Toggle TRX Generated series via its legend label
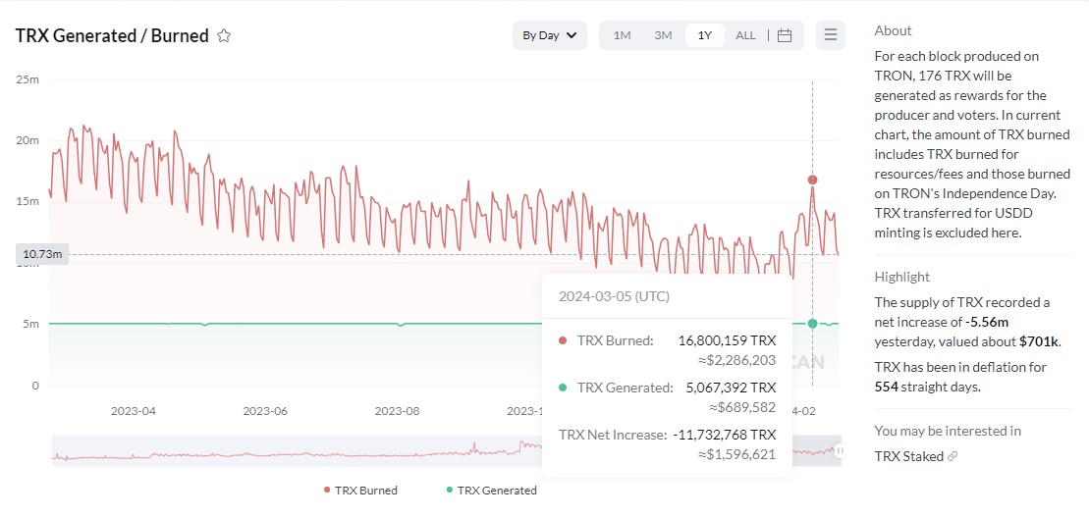The width and height of the screenshot is (1089, 518). coord(497,490)
